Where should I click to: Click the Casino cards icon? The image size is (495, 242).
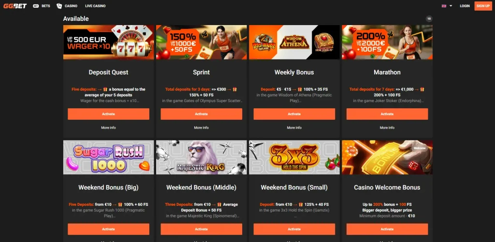pos(59,6)
